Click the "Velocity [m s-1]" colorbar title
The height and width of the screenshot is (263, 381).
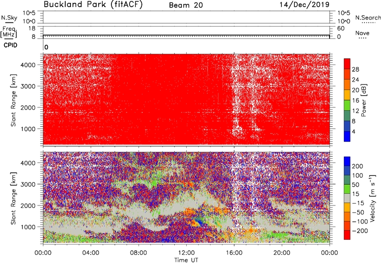pos(372,198)
